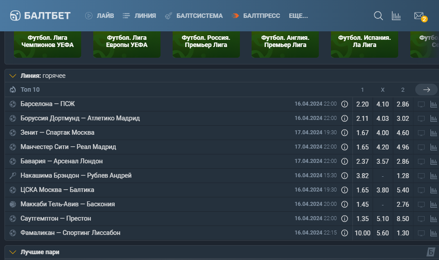Screen dimensions: 439x260
Task: Select Престон win odds 8.50
Action: point(403,219)
